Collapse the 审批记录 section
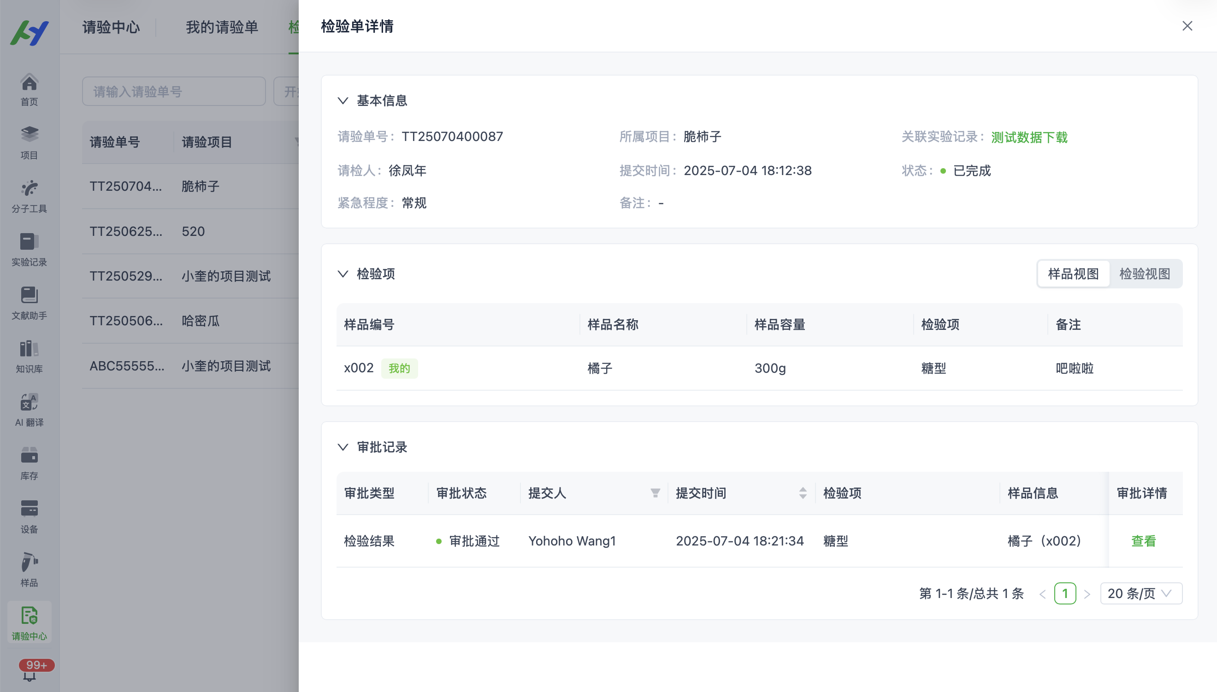This screenshot has height=692, width=1217. 343,447
